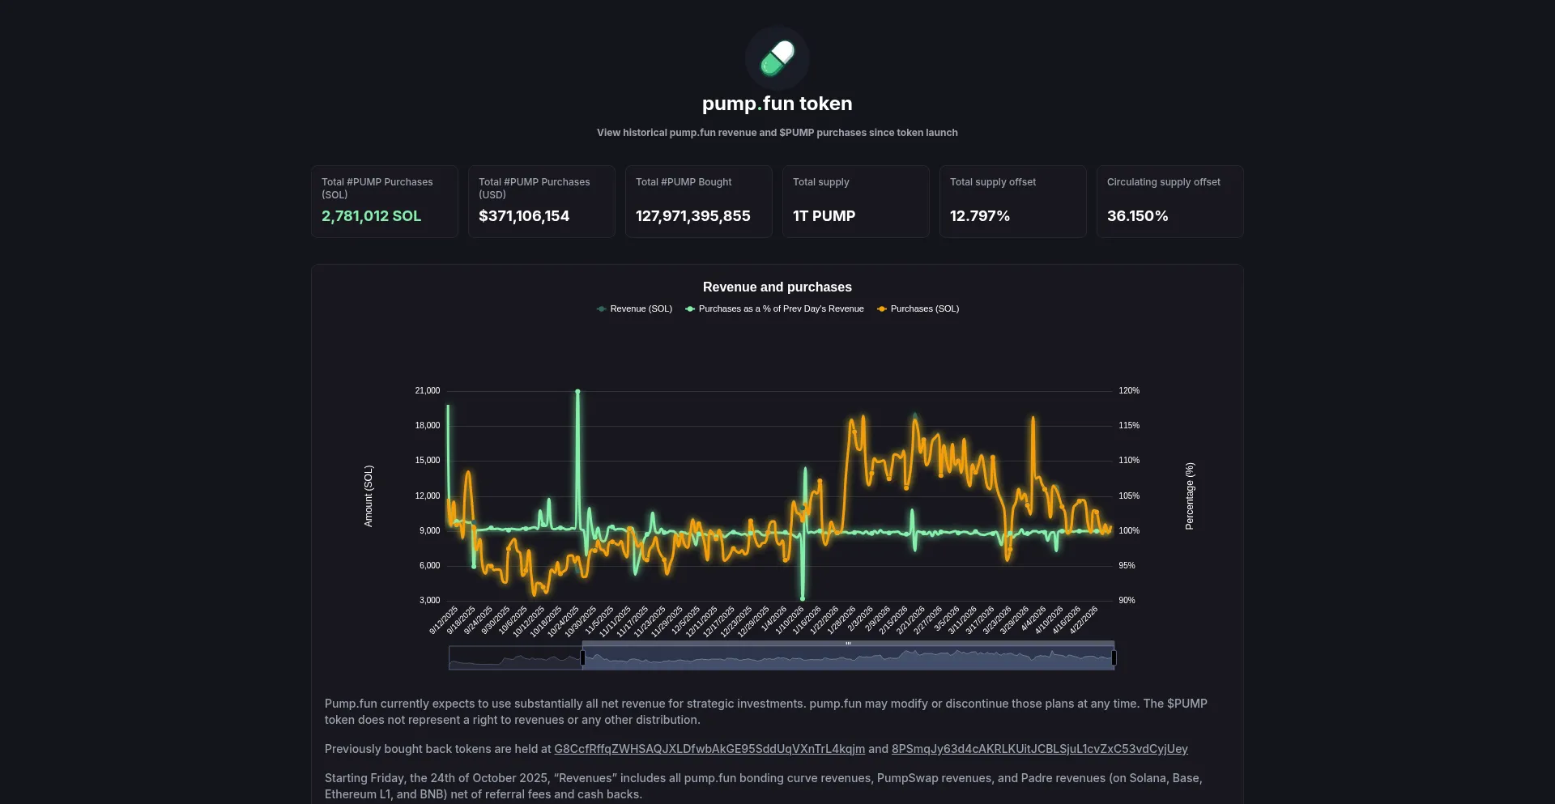Click the 12.797% total supply offset value

pos(980,216)
